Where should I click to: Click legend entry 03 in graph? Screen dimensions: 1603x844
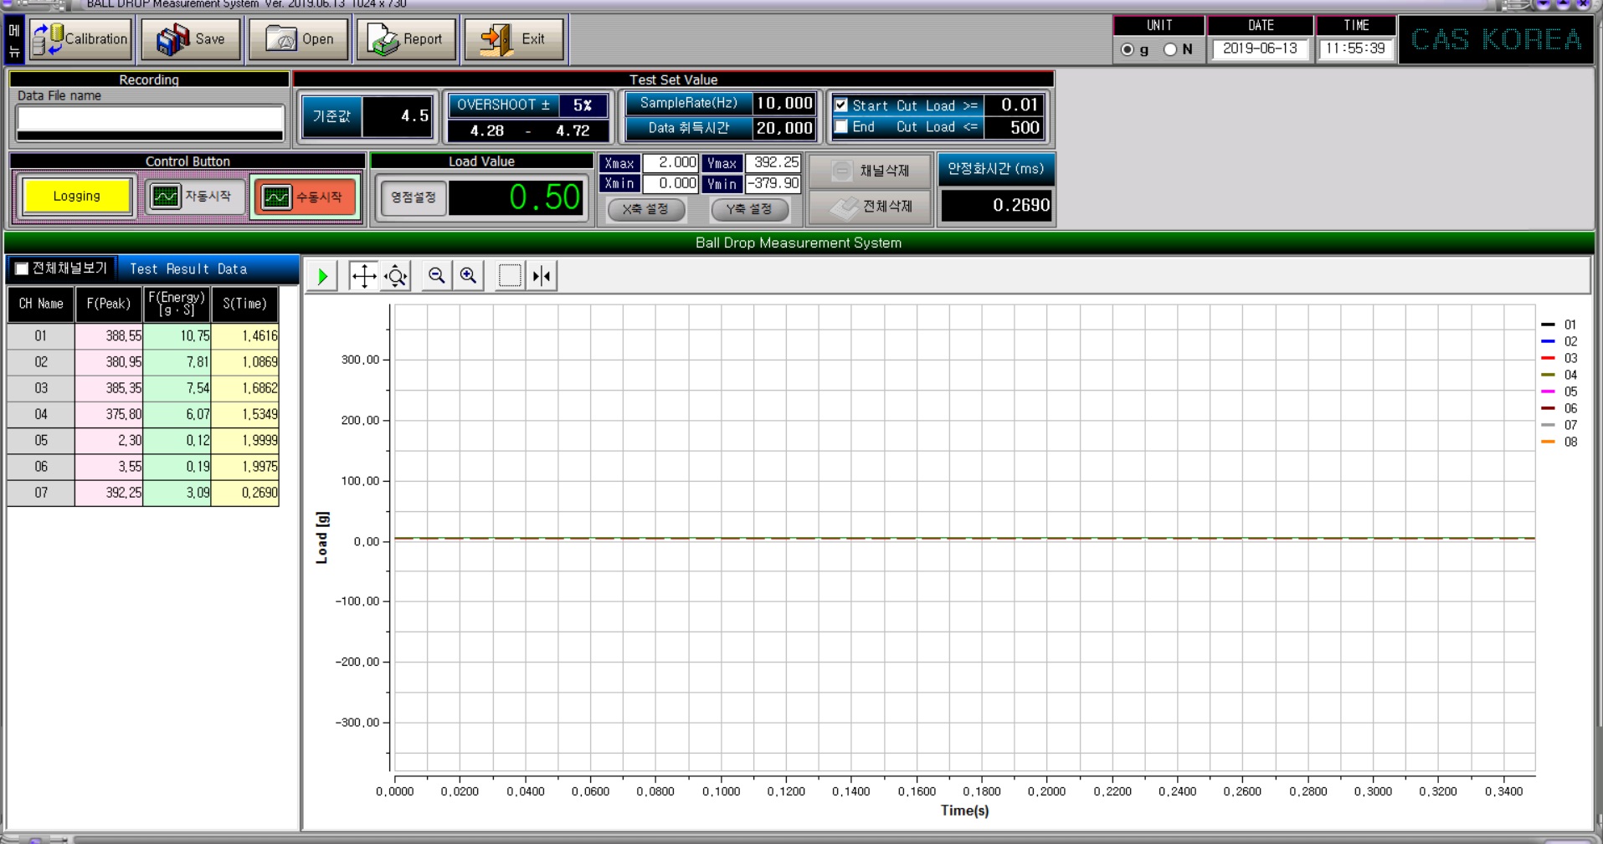pos(1559,358)
